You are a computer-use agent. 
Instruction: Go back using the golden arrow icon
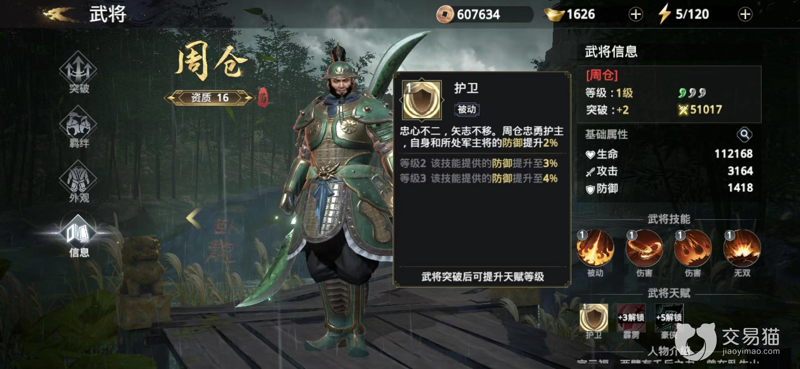pyautogui.click(x=59, y=14)
